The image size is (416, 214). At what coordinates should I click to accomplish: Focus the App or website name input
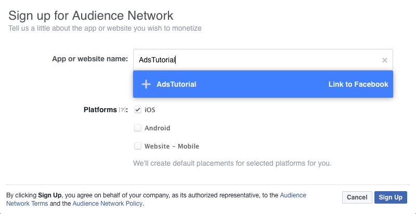coord(263,60)
